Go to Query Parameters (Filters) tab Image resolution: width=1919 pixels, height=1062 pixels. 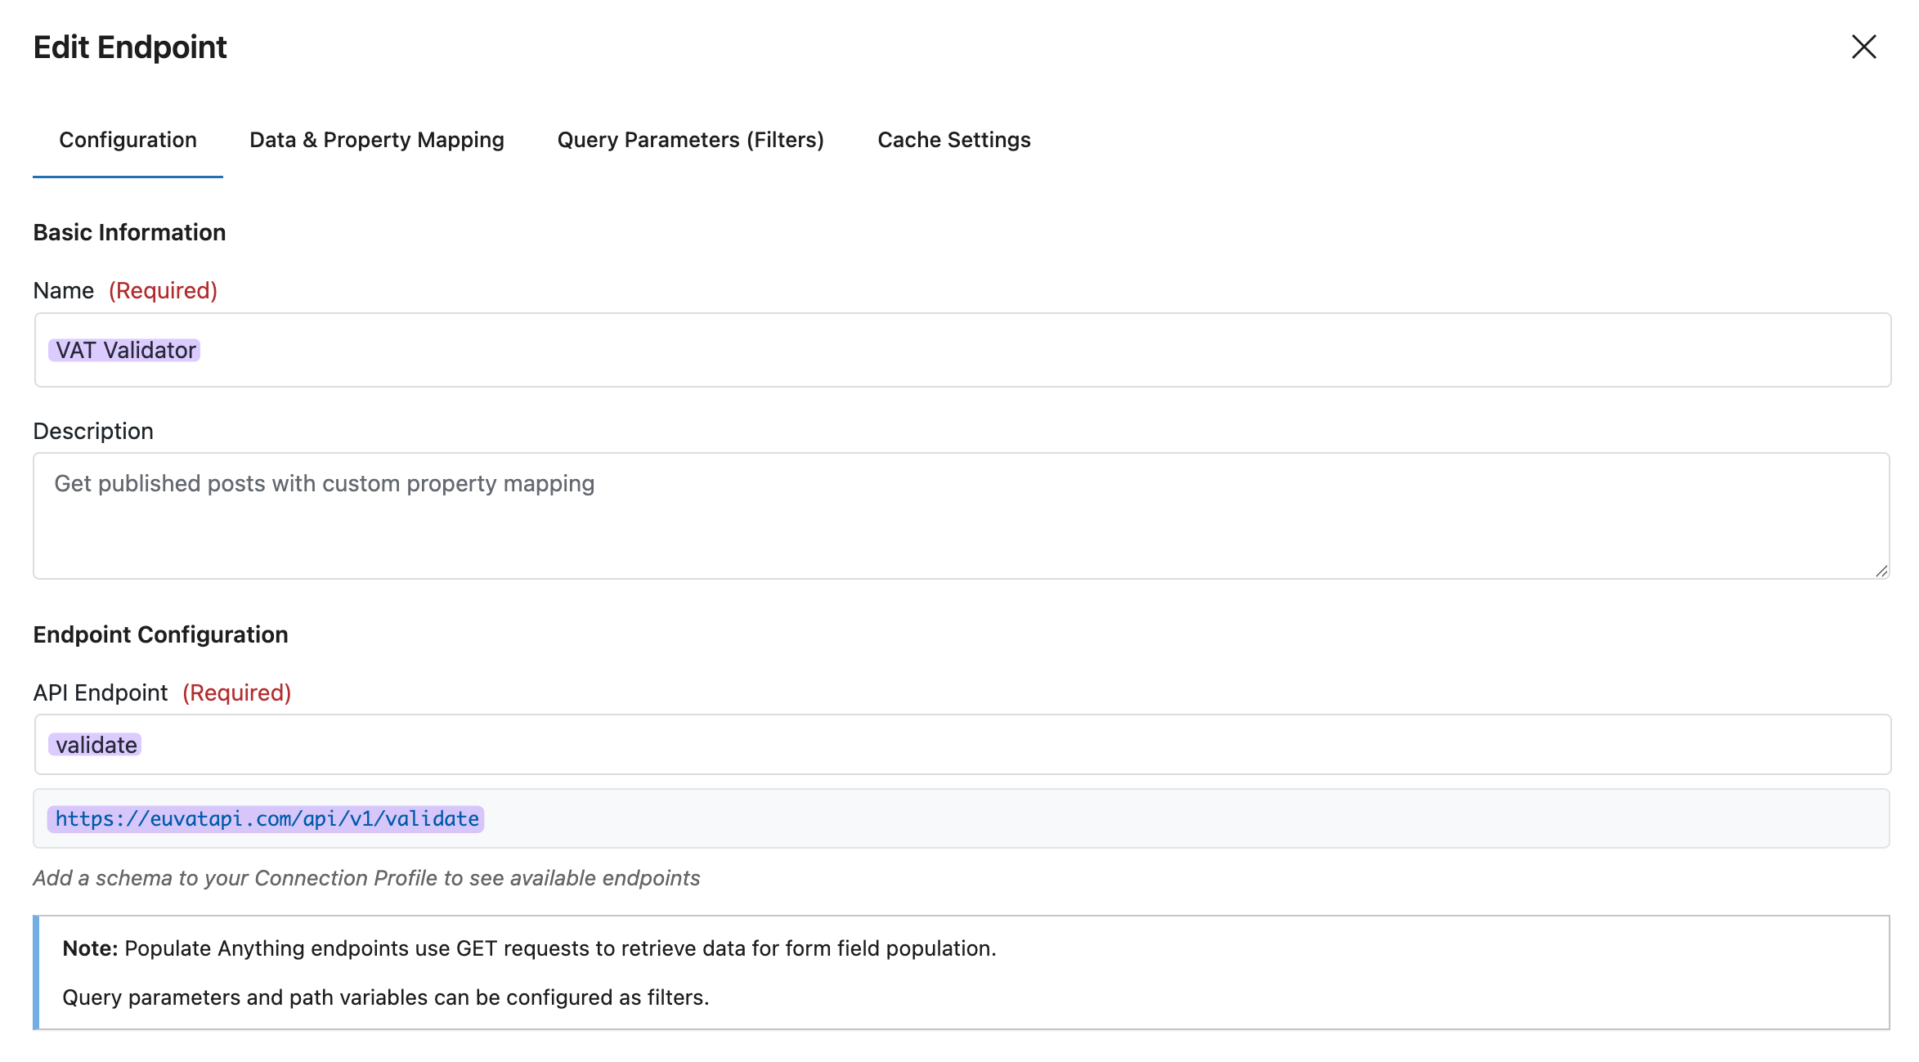[x=690, y=140]
